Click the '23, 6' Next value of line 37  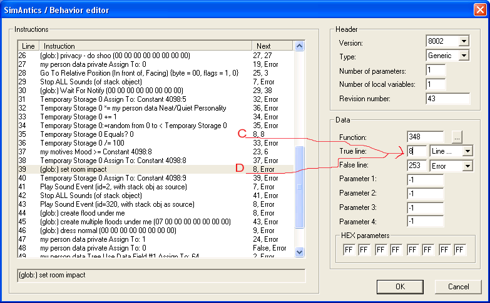click(x=260, y=152)
